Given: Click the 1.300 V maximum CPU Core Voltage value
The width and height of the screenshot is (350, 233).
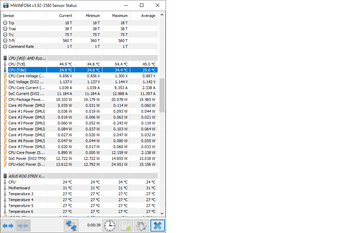Looking at the screenshot, I should coord(122,76).
